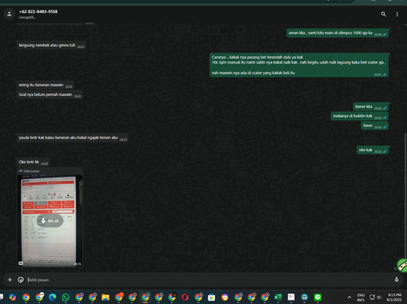
Task: Show hidden system tray icons
Action: coord(349,297)
